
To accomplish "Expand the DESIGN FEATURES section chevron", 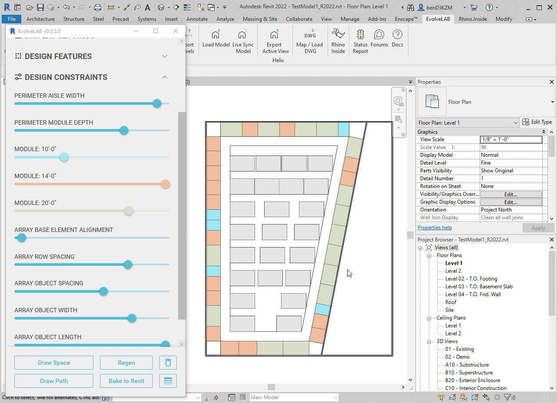I will coord(165,56).
